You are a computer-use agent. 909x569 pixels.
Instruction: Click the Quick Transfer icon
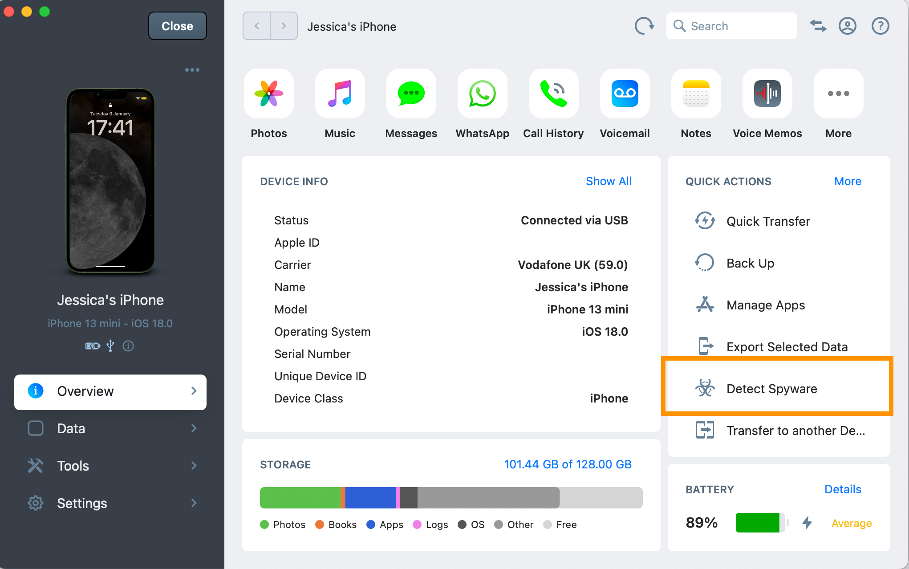pos(705,221)
